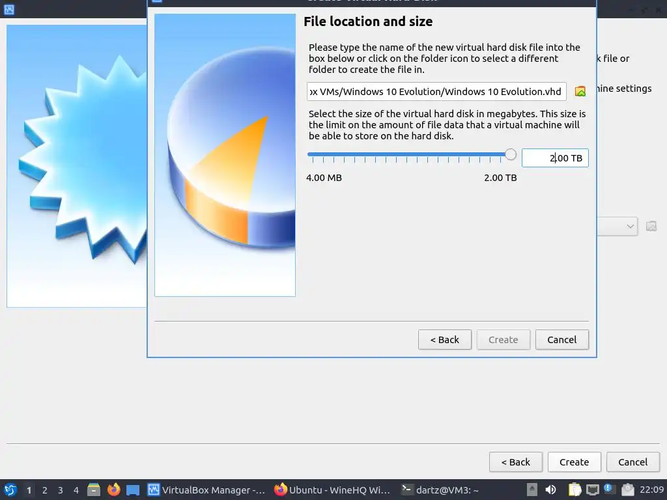Click Cancel in Create Virtual Hard Disk dialog
This screenshot has height=500, width=667.
(x=562, y=340)
